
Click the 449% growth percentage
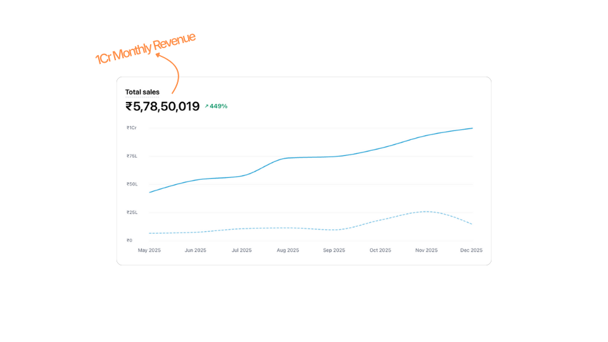[x=218, y=106]
